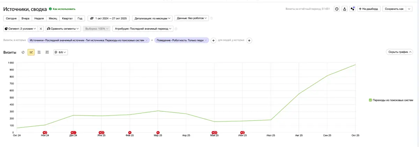Click the Мар 25 peak on chart line
The width and height of the screenshot is (419, 147).
[158, 111]
